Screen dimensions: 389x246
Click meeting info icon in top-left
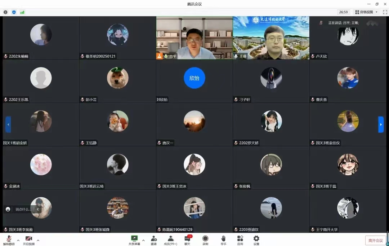5,12
